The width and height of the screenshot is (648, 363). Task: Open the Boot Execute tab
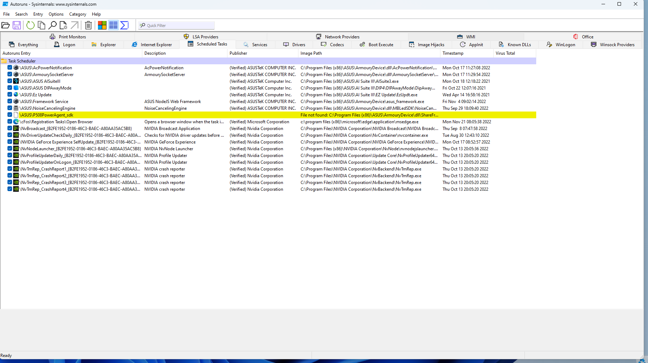(377, 45)
